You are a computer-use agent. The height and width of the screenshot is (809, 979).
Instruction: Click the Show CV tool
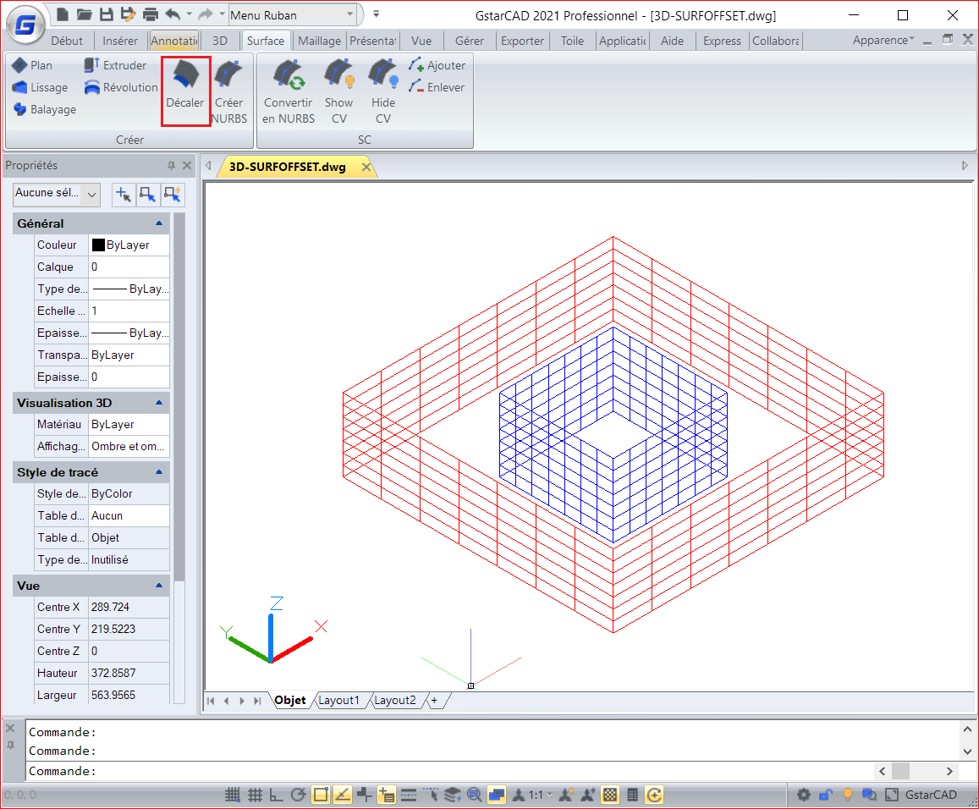tap(339, 91)
